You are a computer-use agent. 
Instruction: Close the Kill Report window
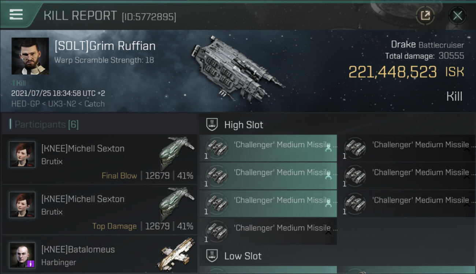(457, 15)
